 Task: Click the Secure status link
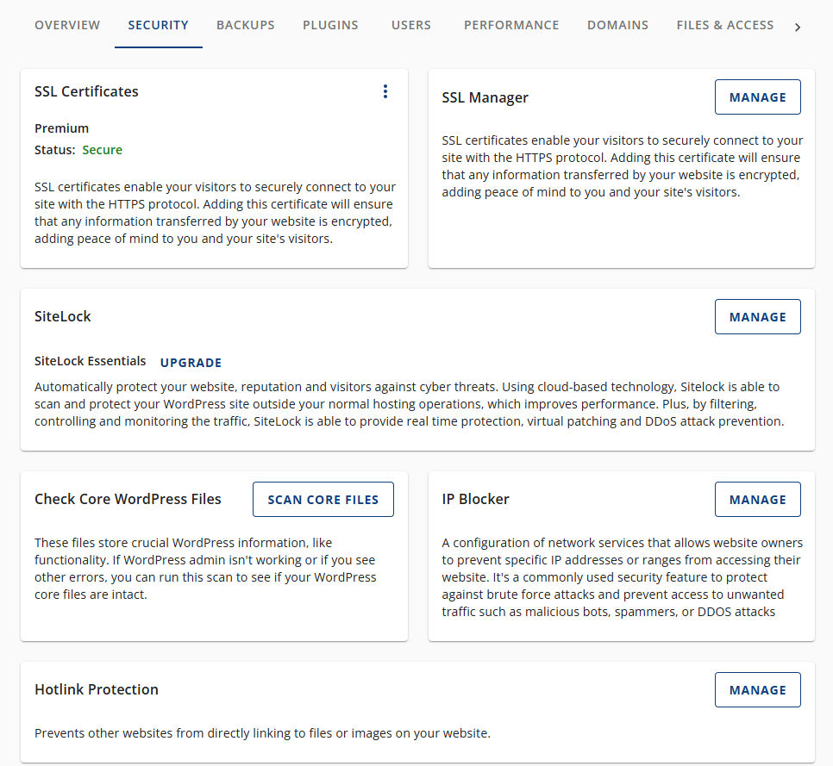click(102, 149)
